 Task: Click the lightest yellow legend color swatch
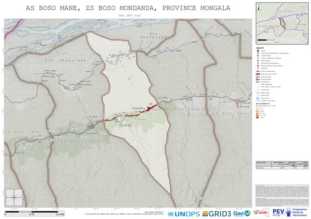(x=257, y=108)
